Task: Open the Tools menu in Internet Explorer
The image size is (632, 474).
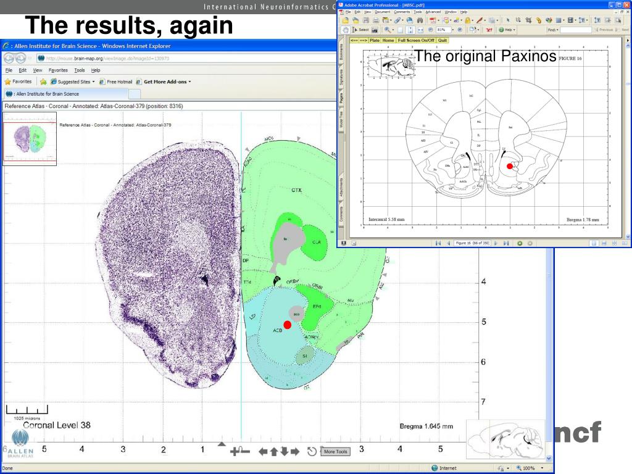Action: (x=80, y=70)
